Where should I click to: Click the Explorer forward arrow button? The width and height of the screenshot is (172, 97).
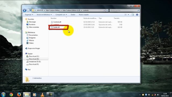[x=28, y=10]
